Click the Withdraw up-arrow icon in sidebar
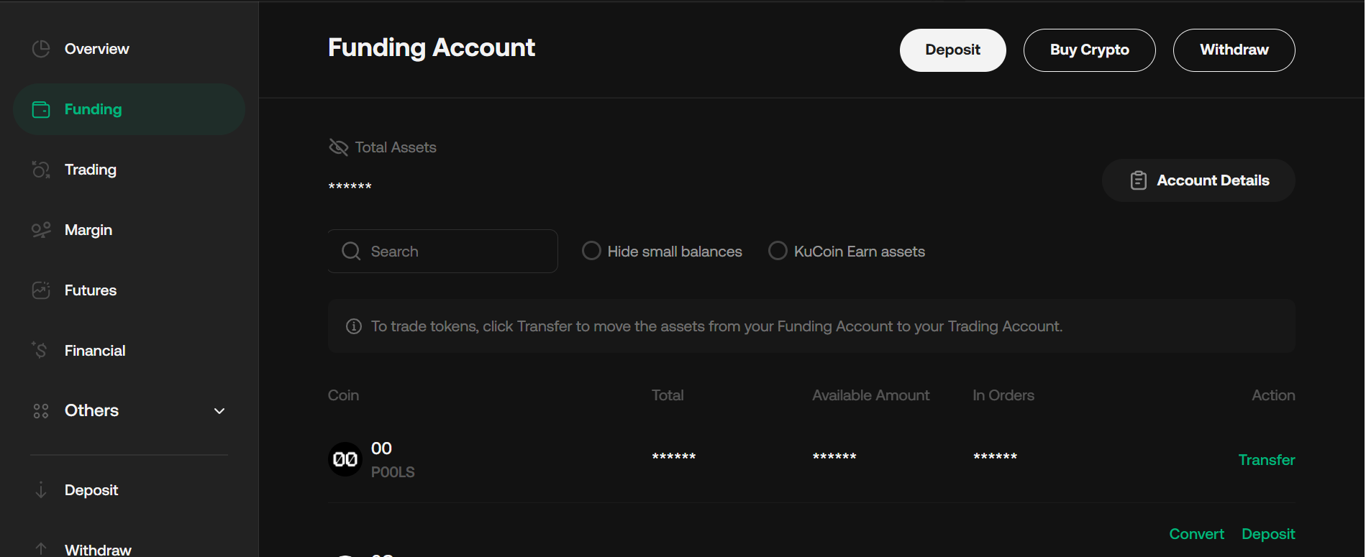The width and height of the screenshot is (1366, 557). tap(41, 550)
